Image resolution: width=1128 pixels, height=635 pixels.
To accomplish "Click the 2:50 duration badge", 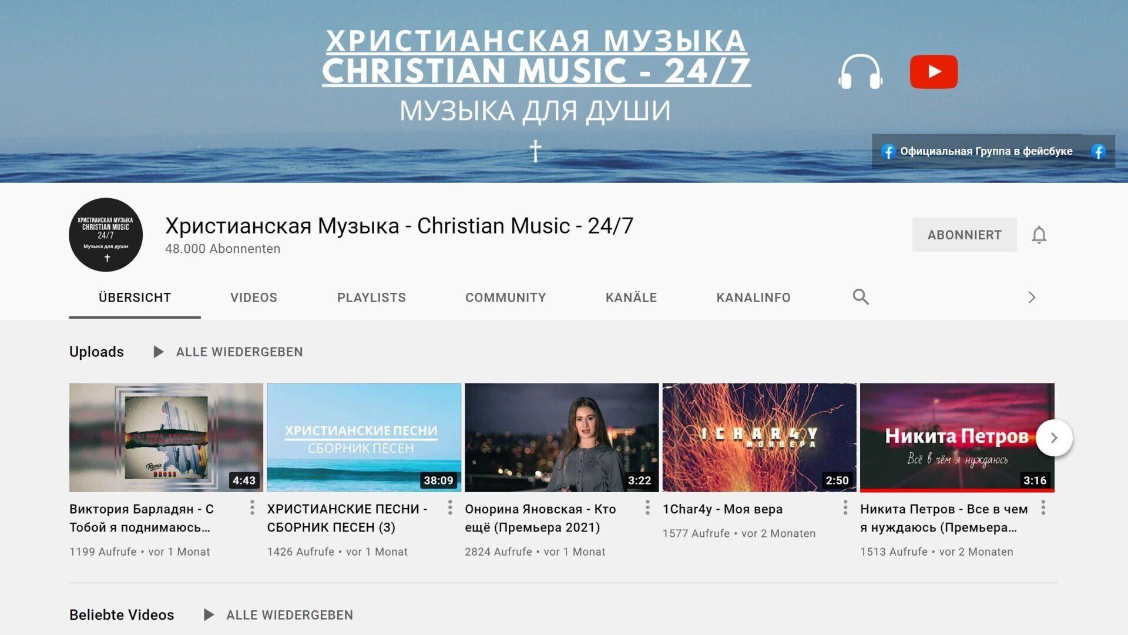I will tap(837, 480).
